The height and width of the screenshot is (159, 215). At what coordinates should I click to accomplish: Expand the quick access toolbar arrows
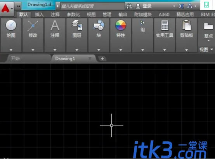(x=19, y=6)
